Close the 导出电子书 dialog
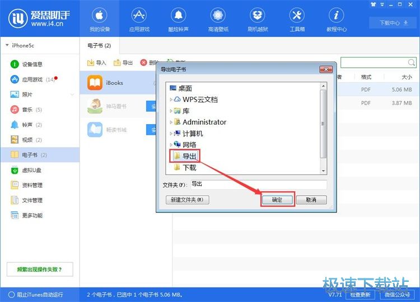Viewport: 420px width, 302px height. click(x=326, y=69)
